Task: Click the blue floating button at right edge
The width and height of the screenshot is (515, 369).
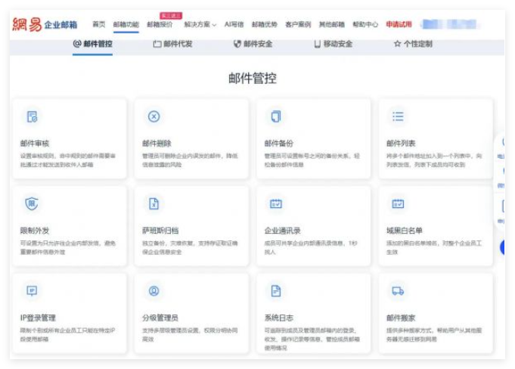Action: [502, 247]
